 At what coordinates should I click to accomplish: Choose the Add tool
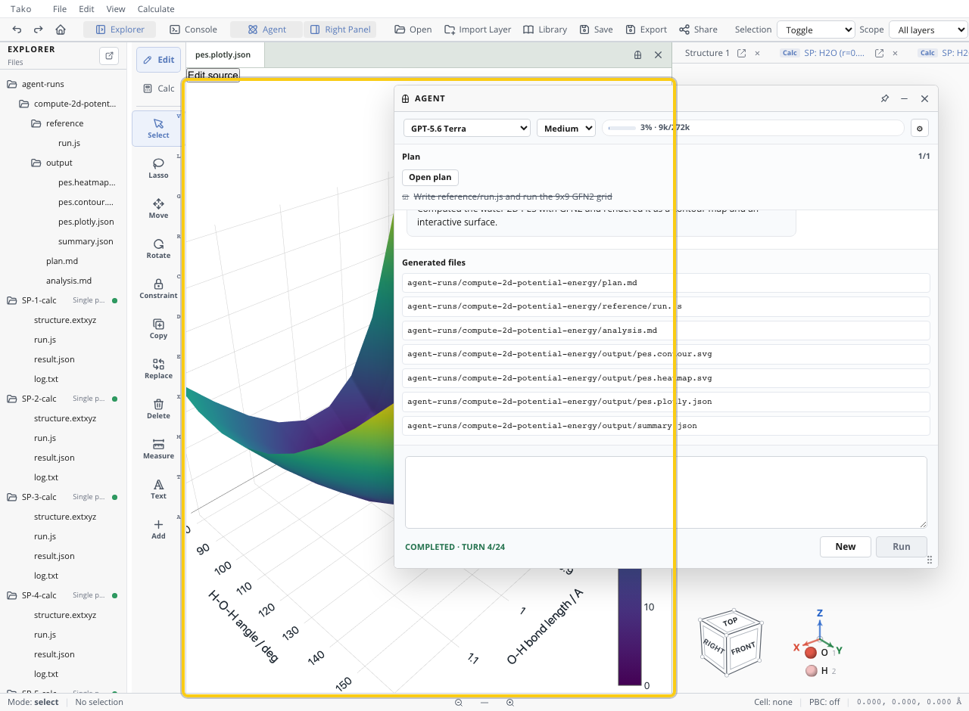click(x=158, y=529)
